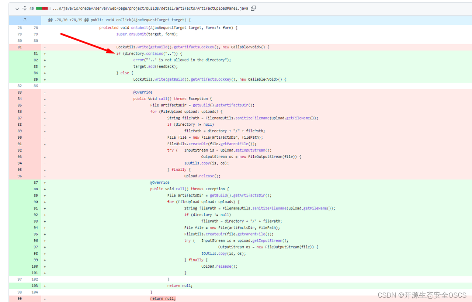Select added line 96 try ( InputStream is
Image resolution: width=472 pixels, height=302 pixels.
236,241
